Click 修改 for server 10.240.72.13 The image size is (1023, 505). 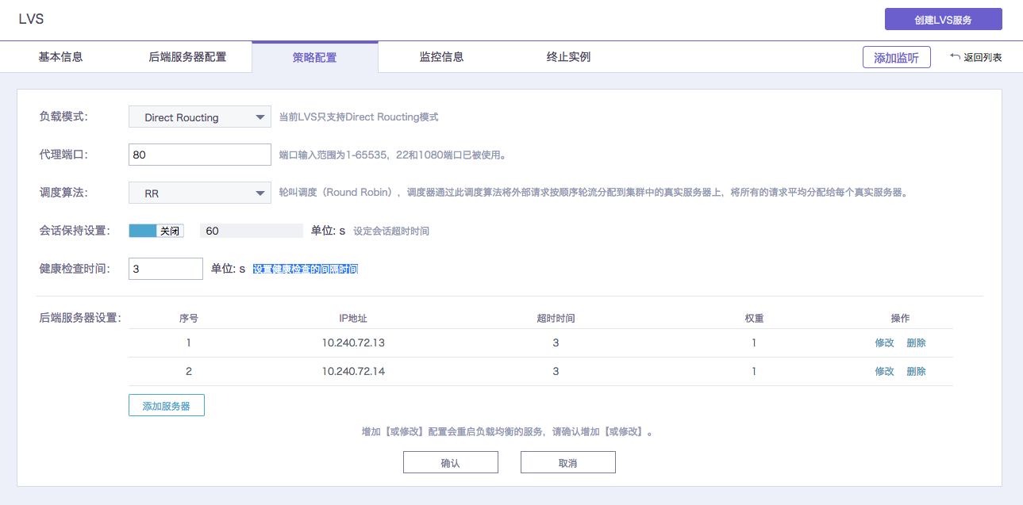click(x=884, y=343)
